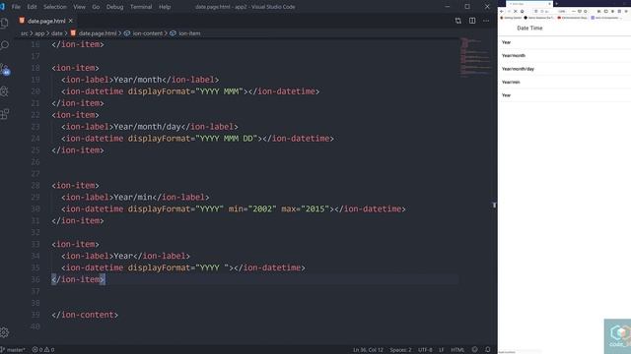Click the browser Stop loading X
This screenshot has width=631, height=354.
coord(515,11)
